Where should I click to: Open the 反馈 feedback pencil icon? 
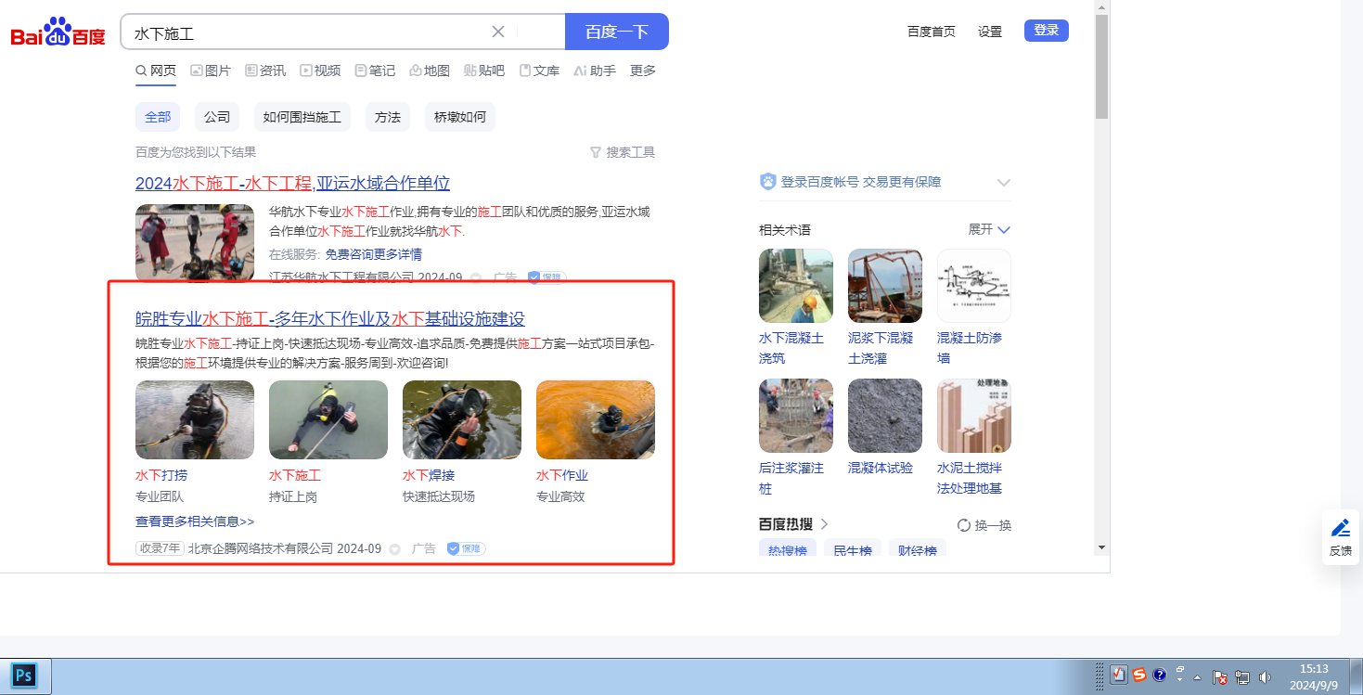pos(1341,528)
